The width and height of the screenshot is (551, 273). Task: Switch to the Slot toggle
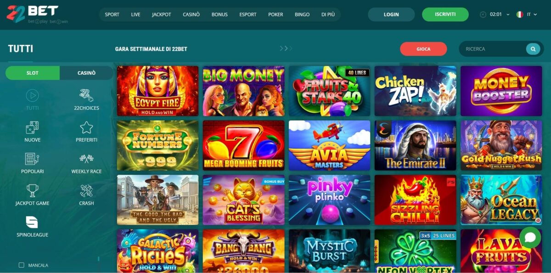click(x=33, y=73)
